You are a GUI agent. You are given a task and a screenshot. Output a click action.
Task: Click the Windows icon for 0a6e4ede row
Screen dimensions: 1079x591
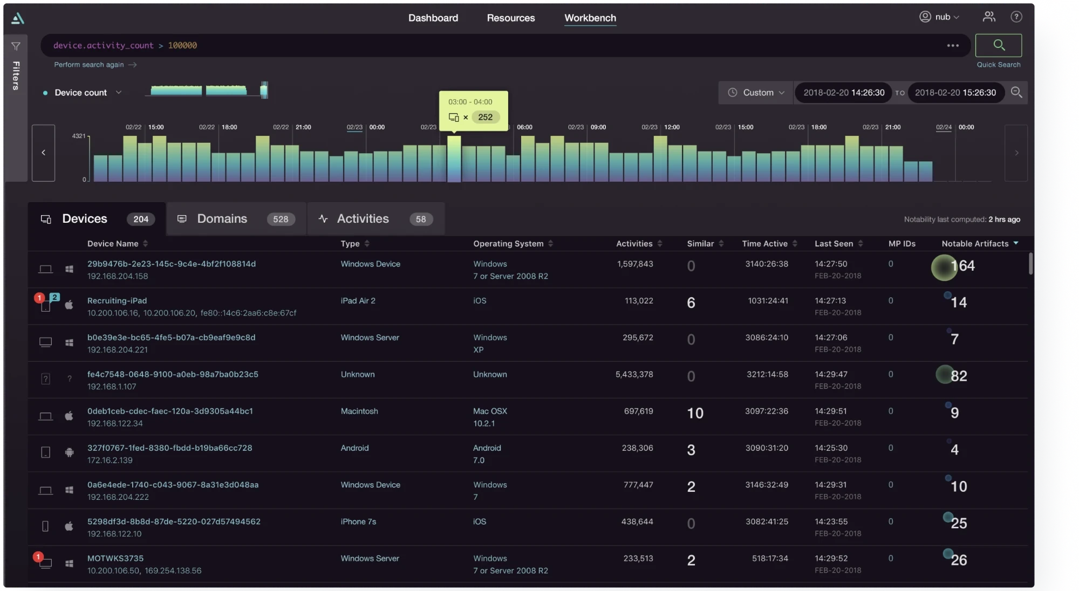click(69, 490)
